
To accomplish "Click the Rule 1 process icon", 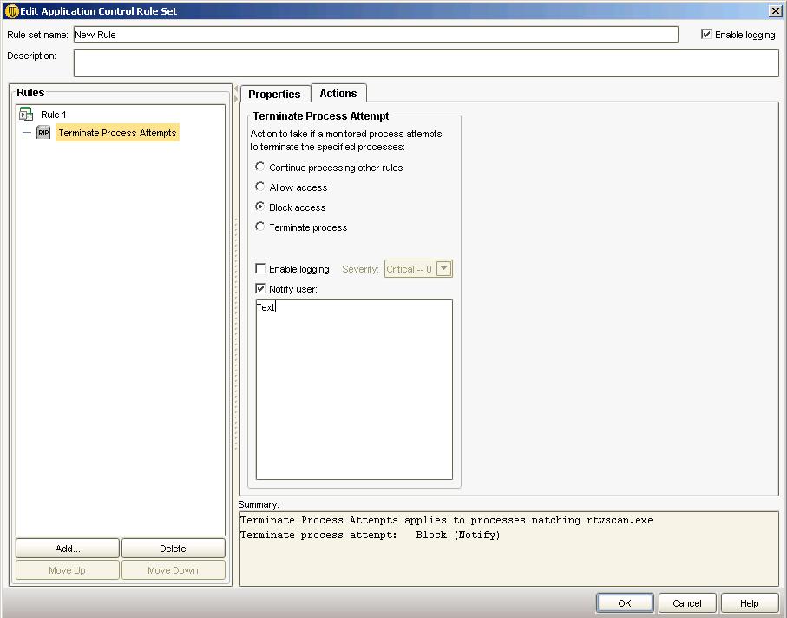I will coord(26,114).
